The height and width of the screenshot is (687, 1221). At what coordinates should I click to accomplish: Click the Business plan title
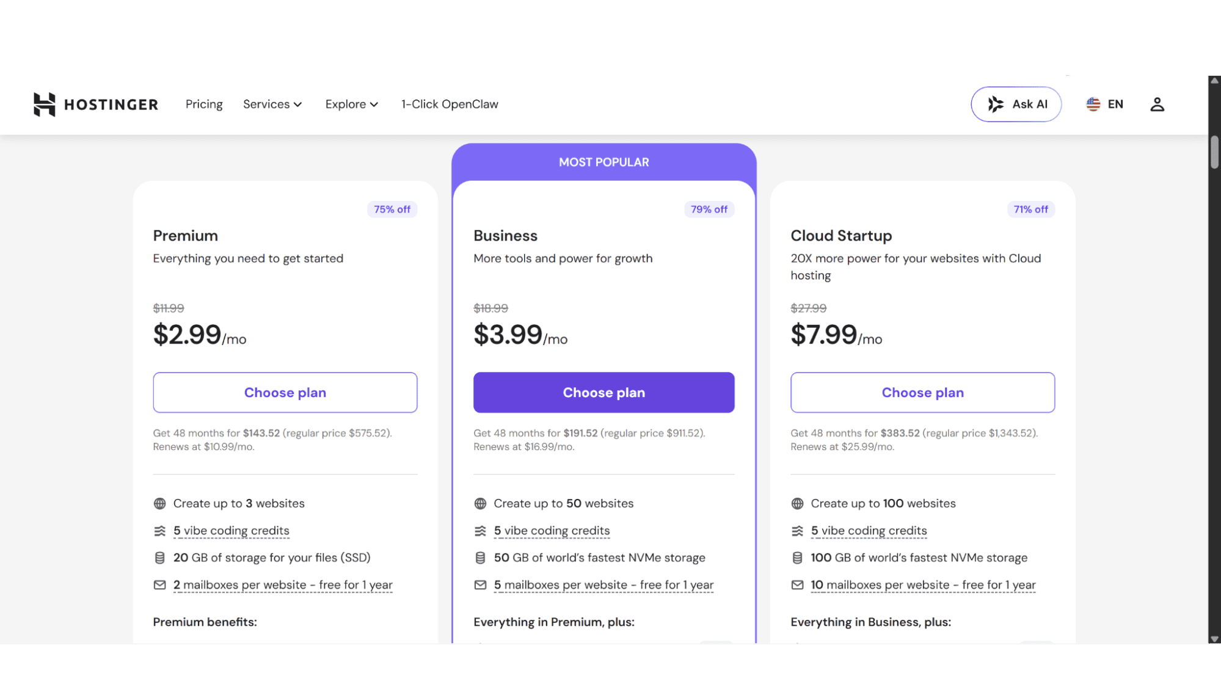[506, 236]
